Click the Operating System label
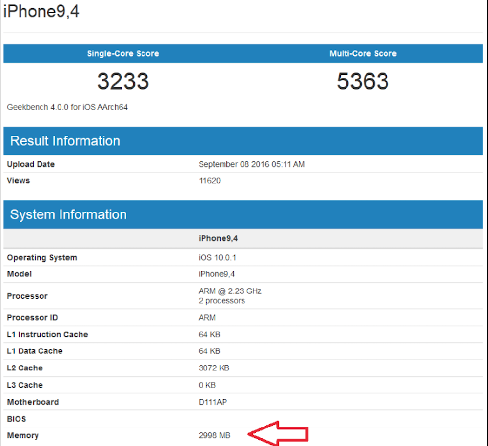Viewport: 488px width, 446px height. click(41, 258)
